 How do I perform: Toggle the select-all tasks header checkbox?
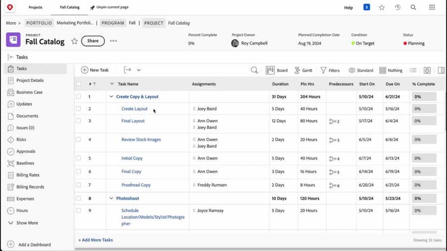point(78,84)
